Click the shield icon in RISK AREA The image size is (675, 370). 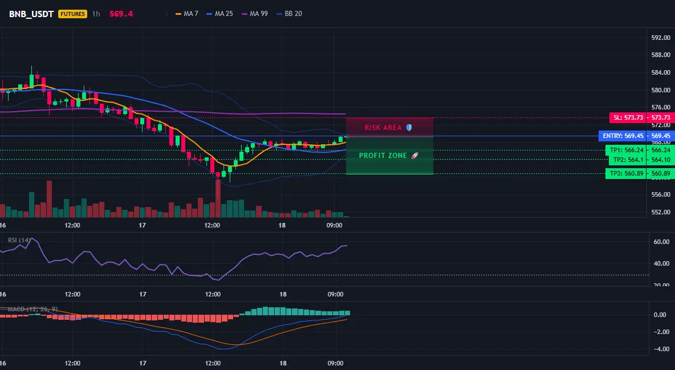[409, 128]
